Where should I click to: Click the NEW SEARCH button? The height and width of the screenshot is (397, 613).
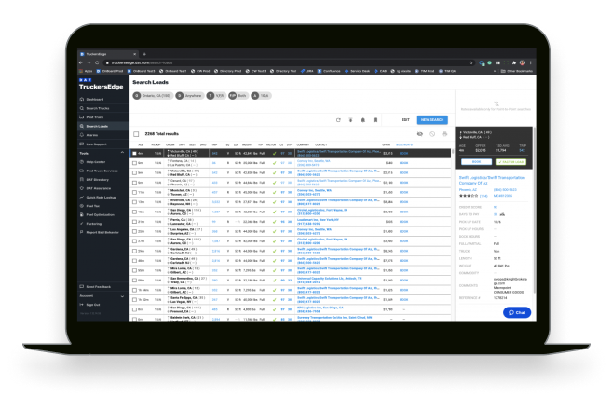[x=432, y=119]
